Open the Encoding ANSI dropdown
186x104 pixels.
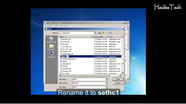click(x=107, y=87)
